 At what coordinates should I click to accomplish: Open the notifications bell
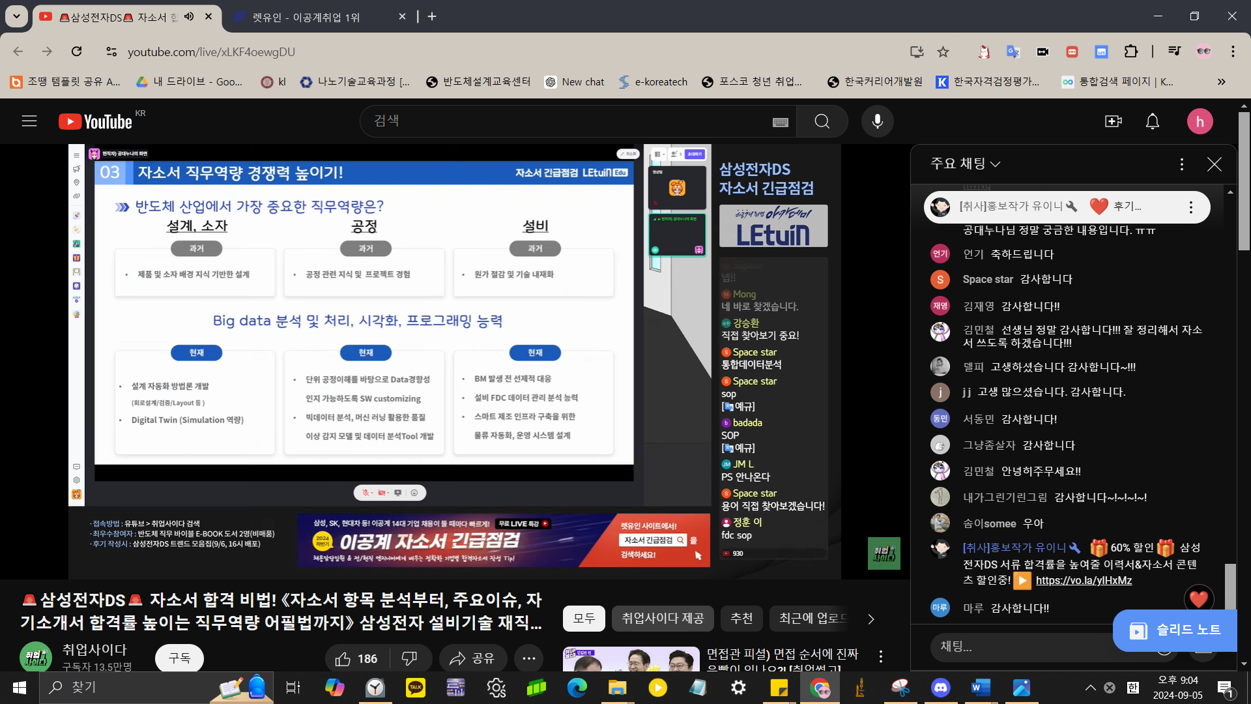[1152, 121]
